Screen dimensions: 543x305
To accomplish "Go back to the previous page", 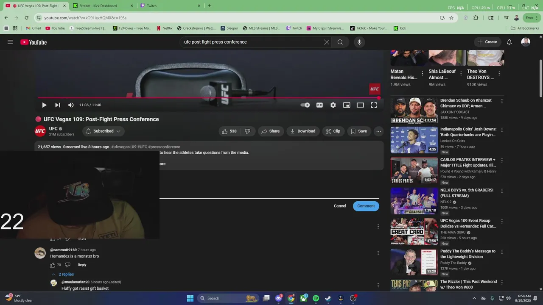I will click(x=6, y=18).
